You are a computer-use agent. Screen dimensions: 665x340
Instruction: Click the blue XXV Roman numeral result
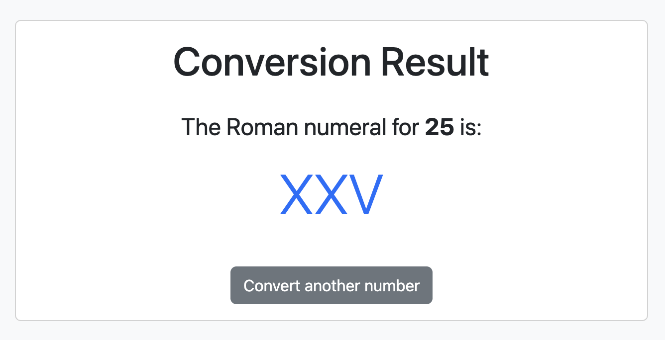[x=331, y=194]
